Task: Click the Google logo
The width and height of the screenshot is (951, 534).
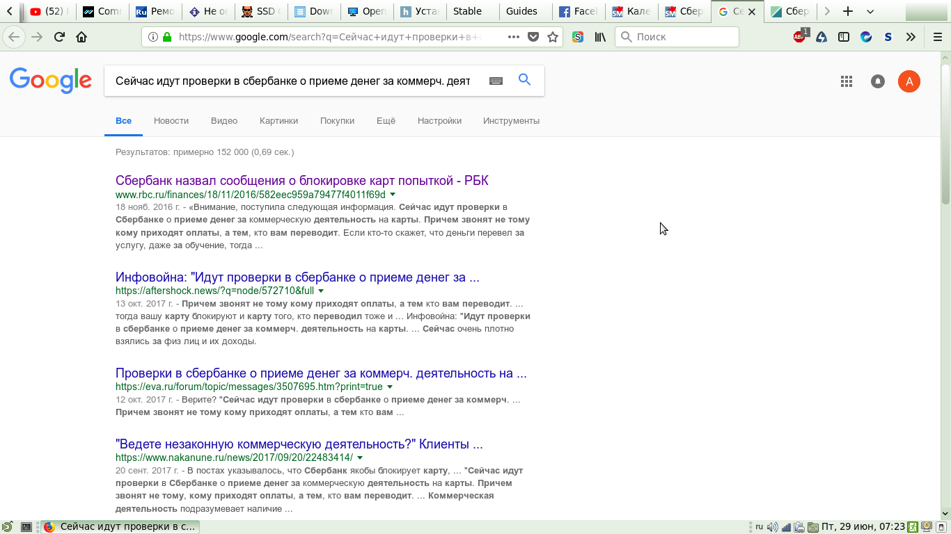Action: [51, 81]
